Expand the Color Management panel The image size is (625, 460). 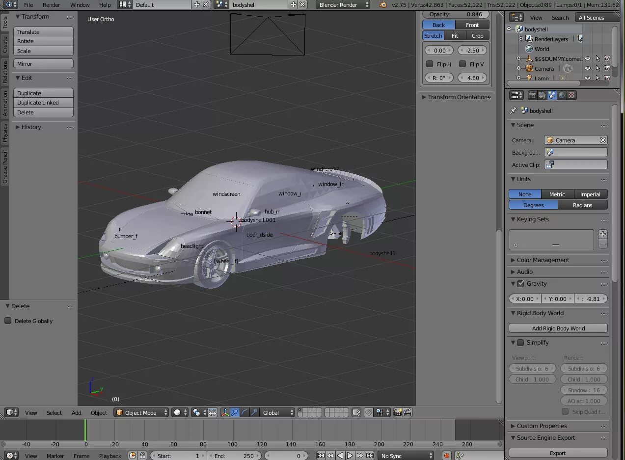(543, 260)
